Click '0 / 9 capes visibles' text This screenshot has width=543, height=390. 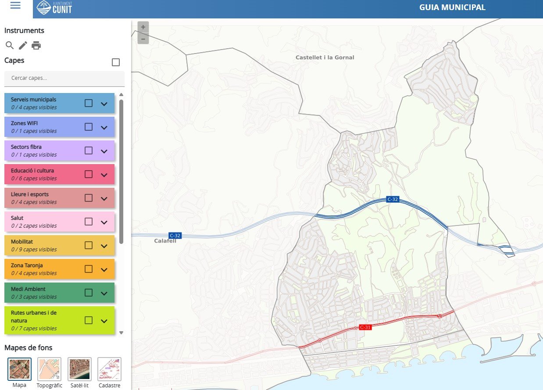coord(34,250)
